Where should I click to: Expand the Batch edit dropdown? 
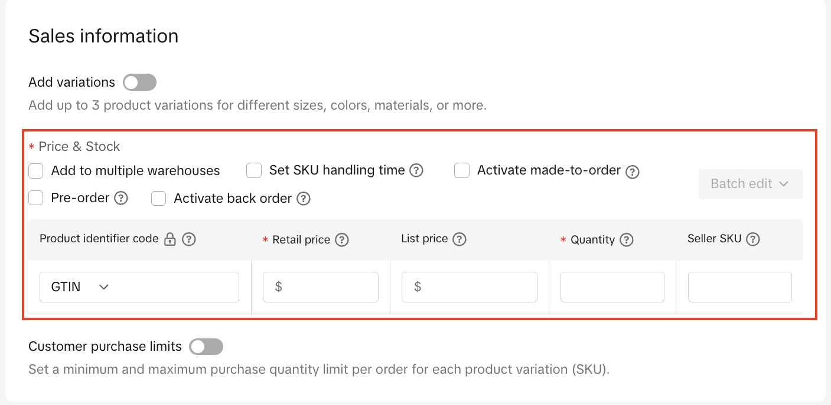pyautogui.click(x=750, y=184)
